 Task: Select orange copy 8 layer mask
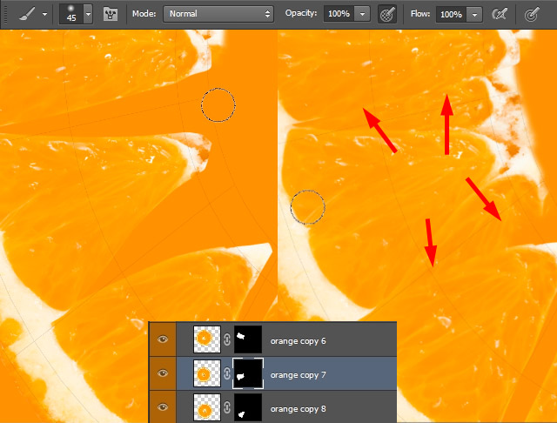(x=247, y=407)
